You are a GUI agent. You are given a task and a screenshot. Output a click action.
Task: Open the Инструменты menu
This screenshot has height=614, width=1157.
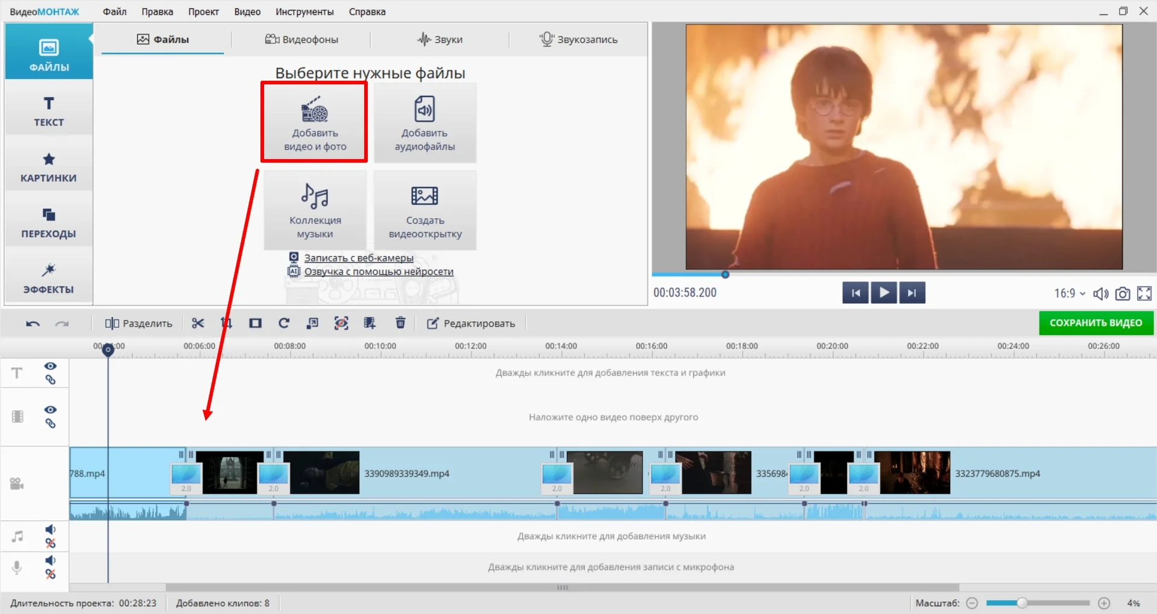click(304, 11)
